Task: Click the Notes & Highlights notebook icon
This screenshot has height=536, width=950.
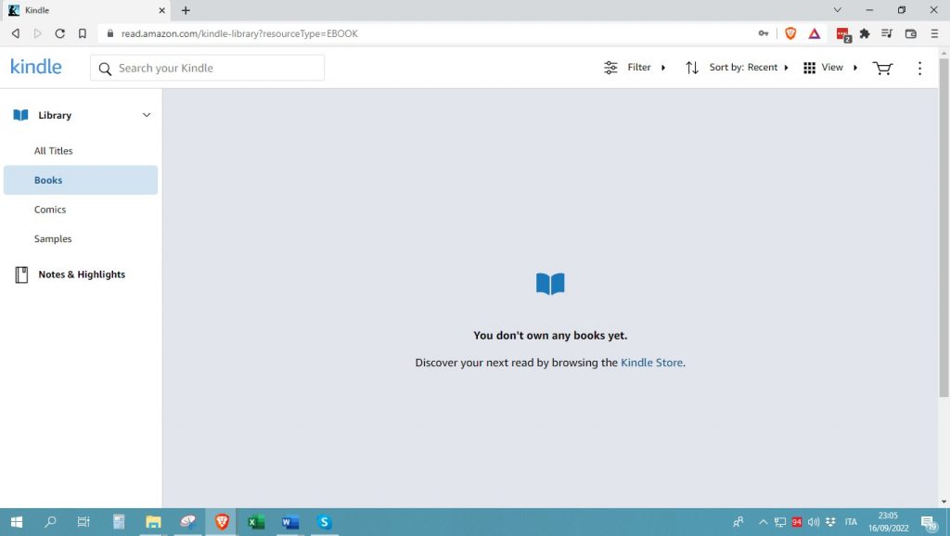Action: [21, 274]
